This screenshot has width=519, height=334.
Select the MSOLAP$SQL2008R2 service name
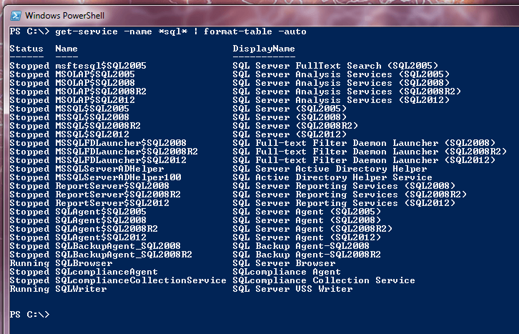tap(101, 92)
